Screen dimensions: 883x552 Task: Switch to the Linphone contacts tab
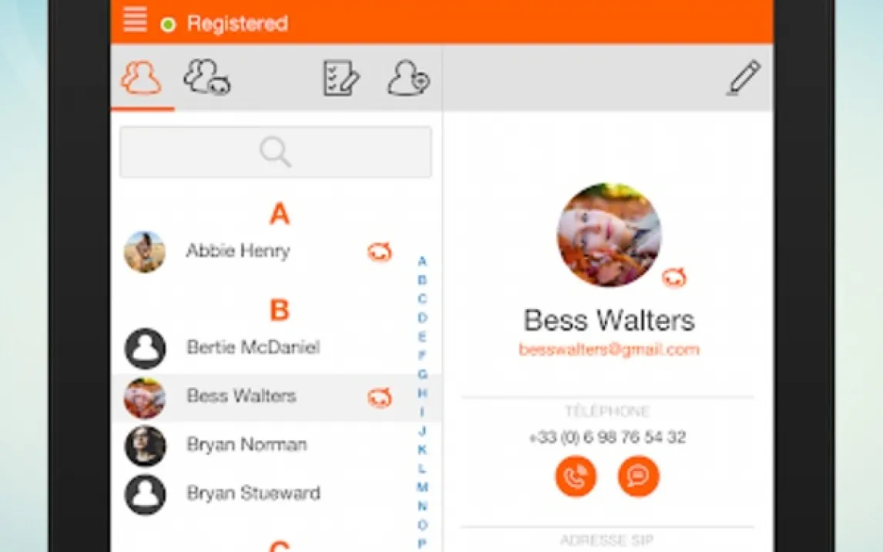[206, 78]
